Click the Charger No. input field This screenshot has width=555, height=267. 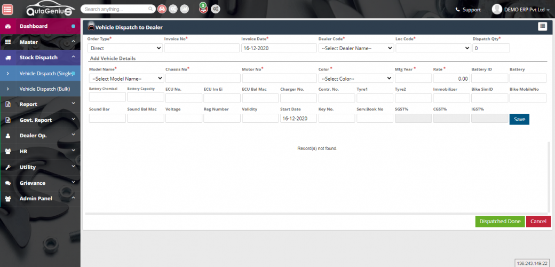(298, 98)
